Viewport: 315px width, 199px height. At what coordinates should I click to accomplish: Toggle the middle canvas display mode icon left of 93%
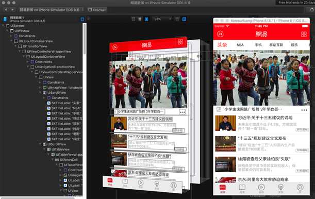pyautogui.click(x=140, y=19)
